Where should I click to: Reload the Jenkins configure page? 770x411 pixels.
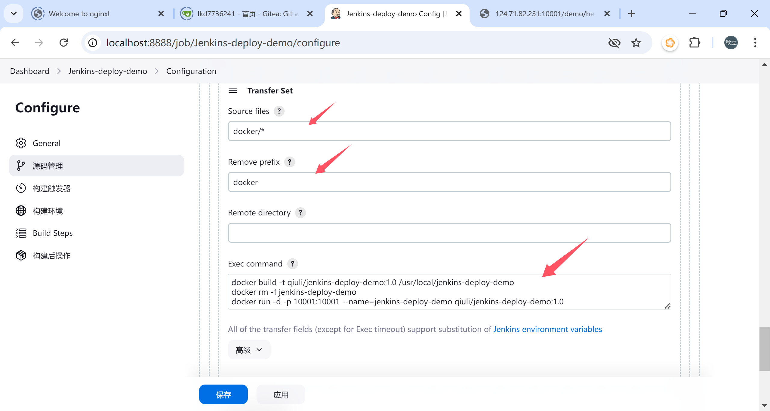(63, 43)
